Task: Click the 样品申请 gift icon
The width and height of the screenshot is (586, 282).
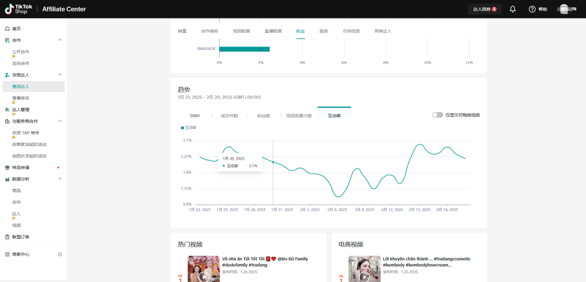Action: (x=7, y=167)
